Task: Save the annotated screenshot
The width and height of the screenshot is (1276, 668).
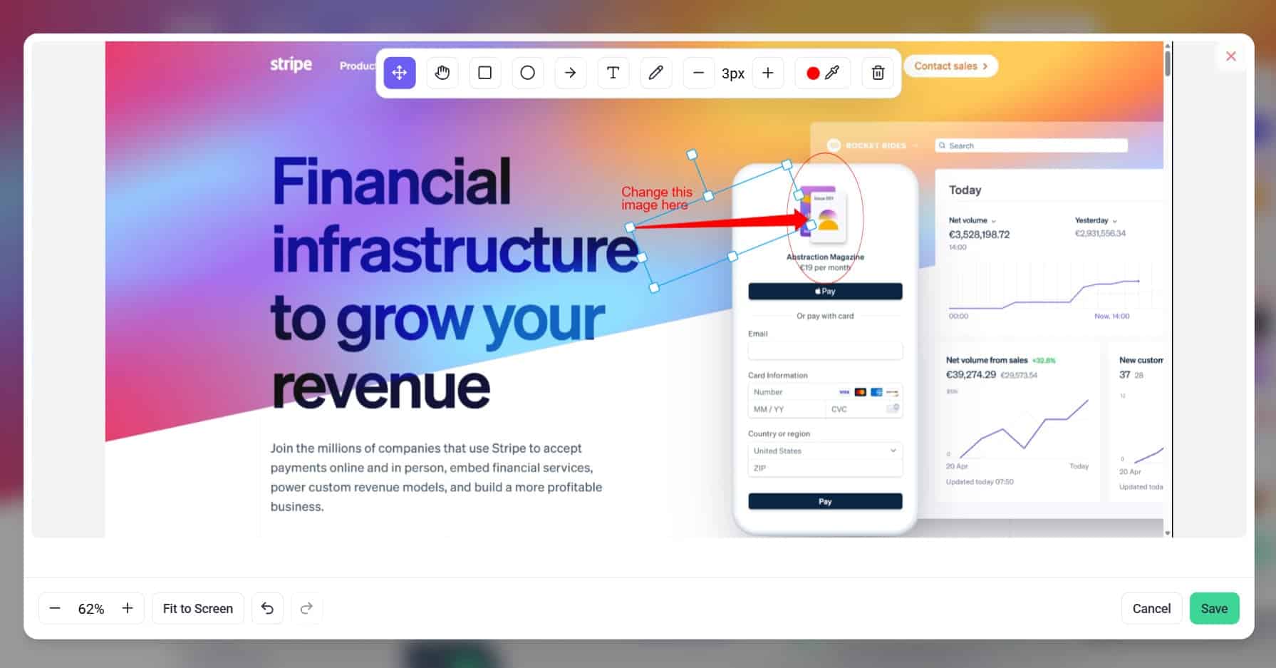Action: pos(1214,608)
